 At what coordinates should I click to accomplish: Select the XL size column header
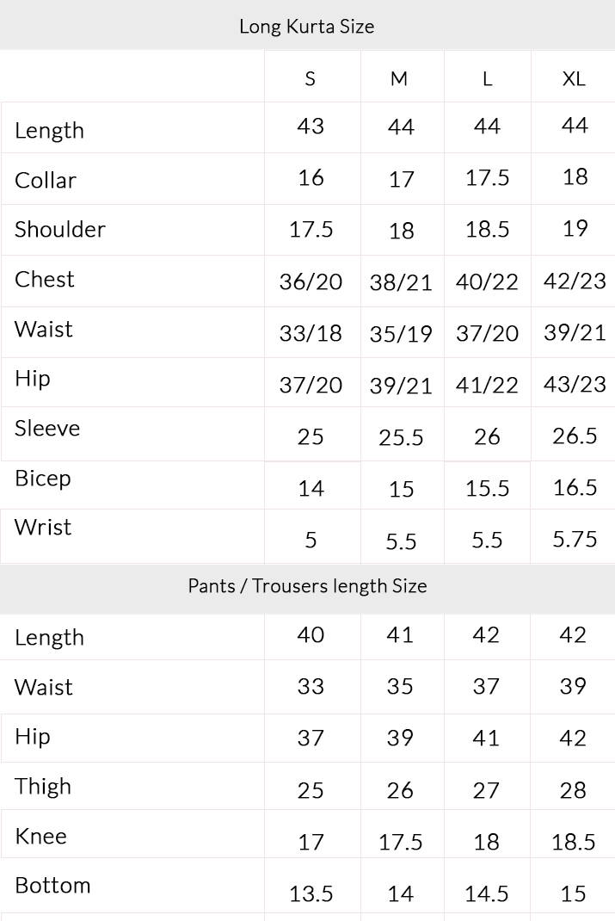point(574,79)
